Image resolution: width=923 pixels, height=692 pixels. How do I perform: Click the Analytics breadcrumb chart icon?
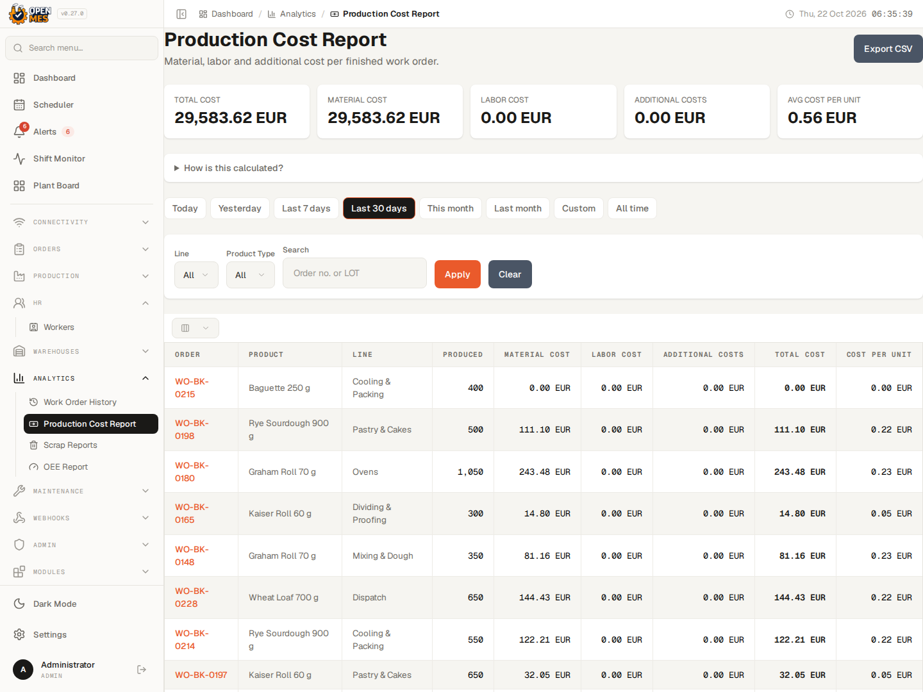click(x=272, y=14)
